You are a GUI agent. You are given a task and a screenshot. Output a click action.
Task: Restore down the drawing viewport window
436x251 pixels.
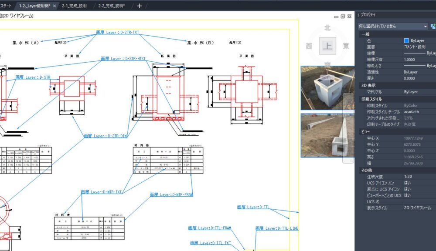click(x=343, y=17)
